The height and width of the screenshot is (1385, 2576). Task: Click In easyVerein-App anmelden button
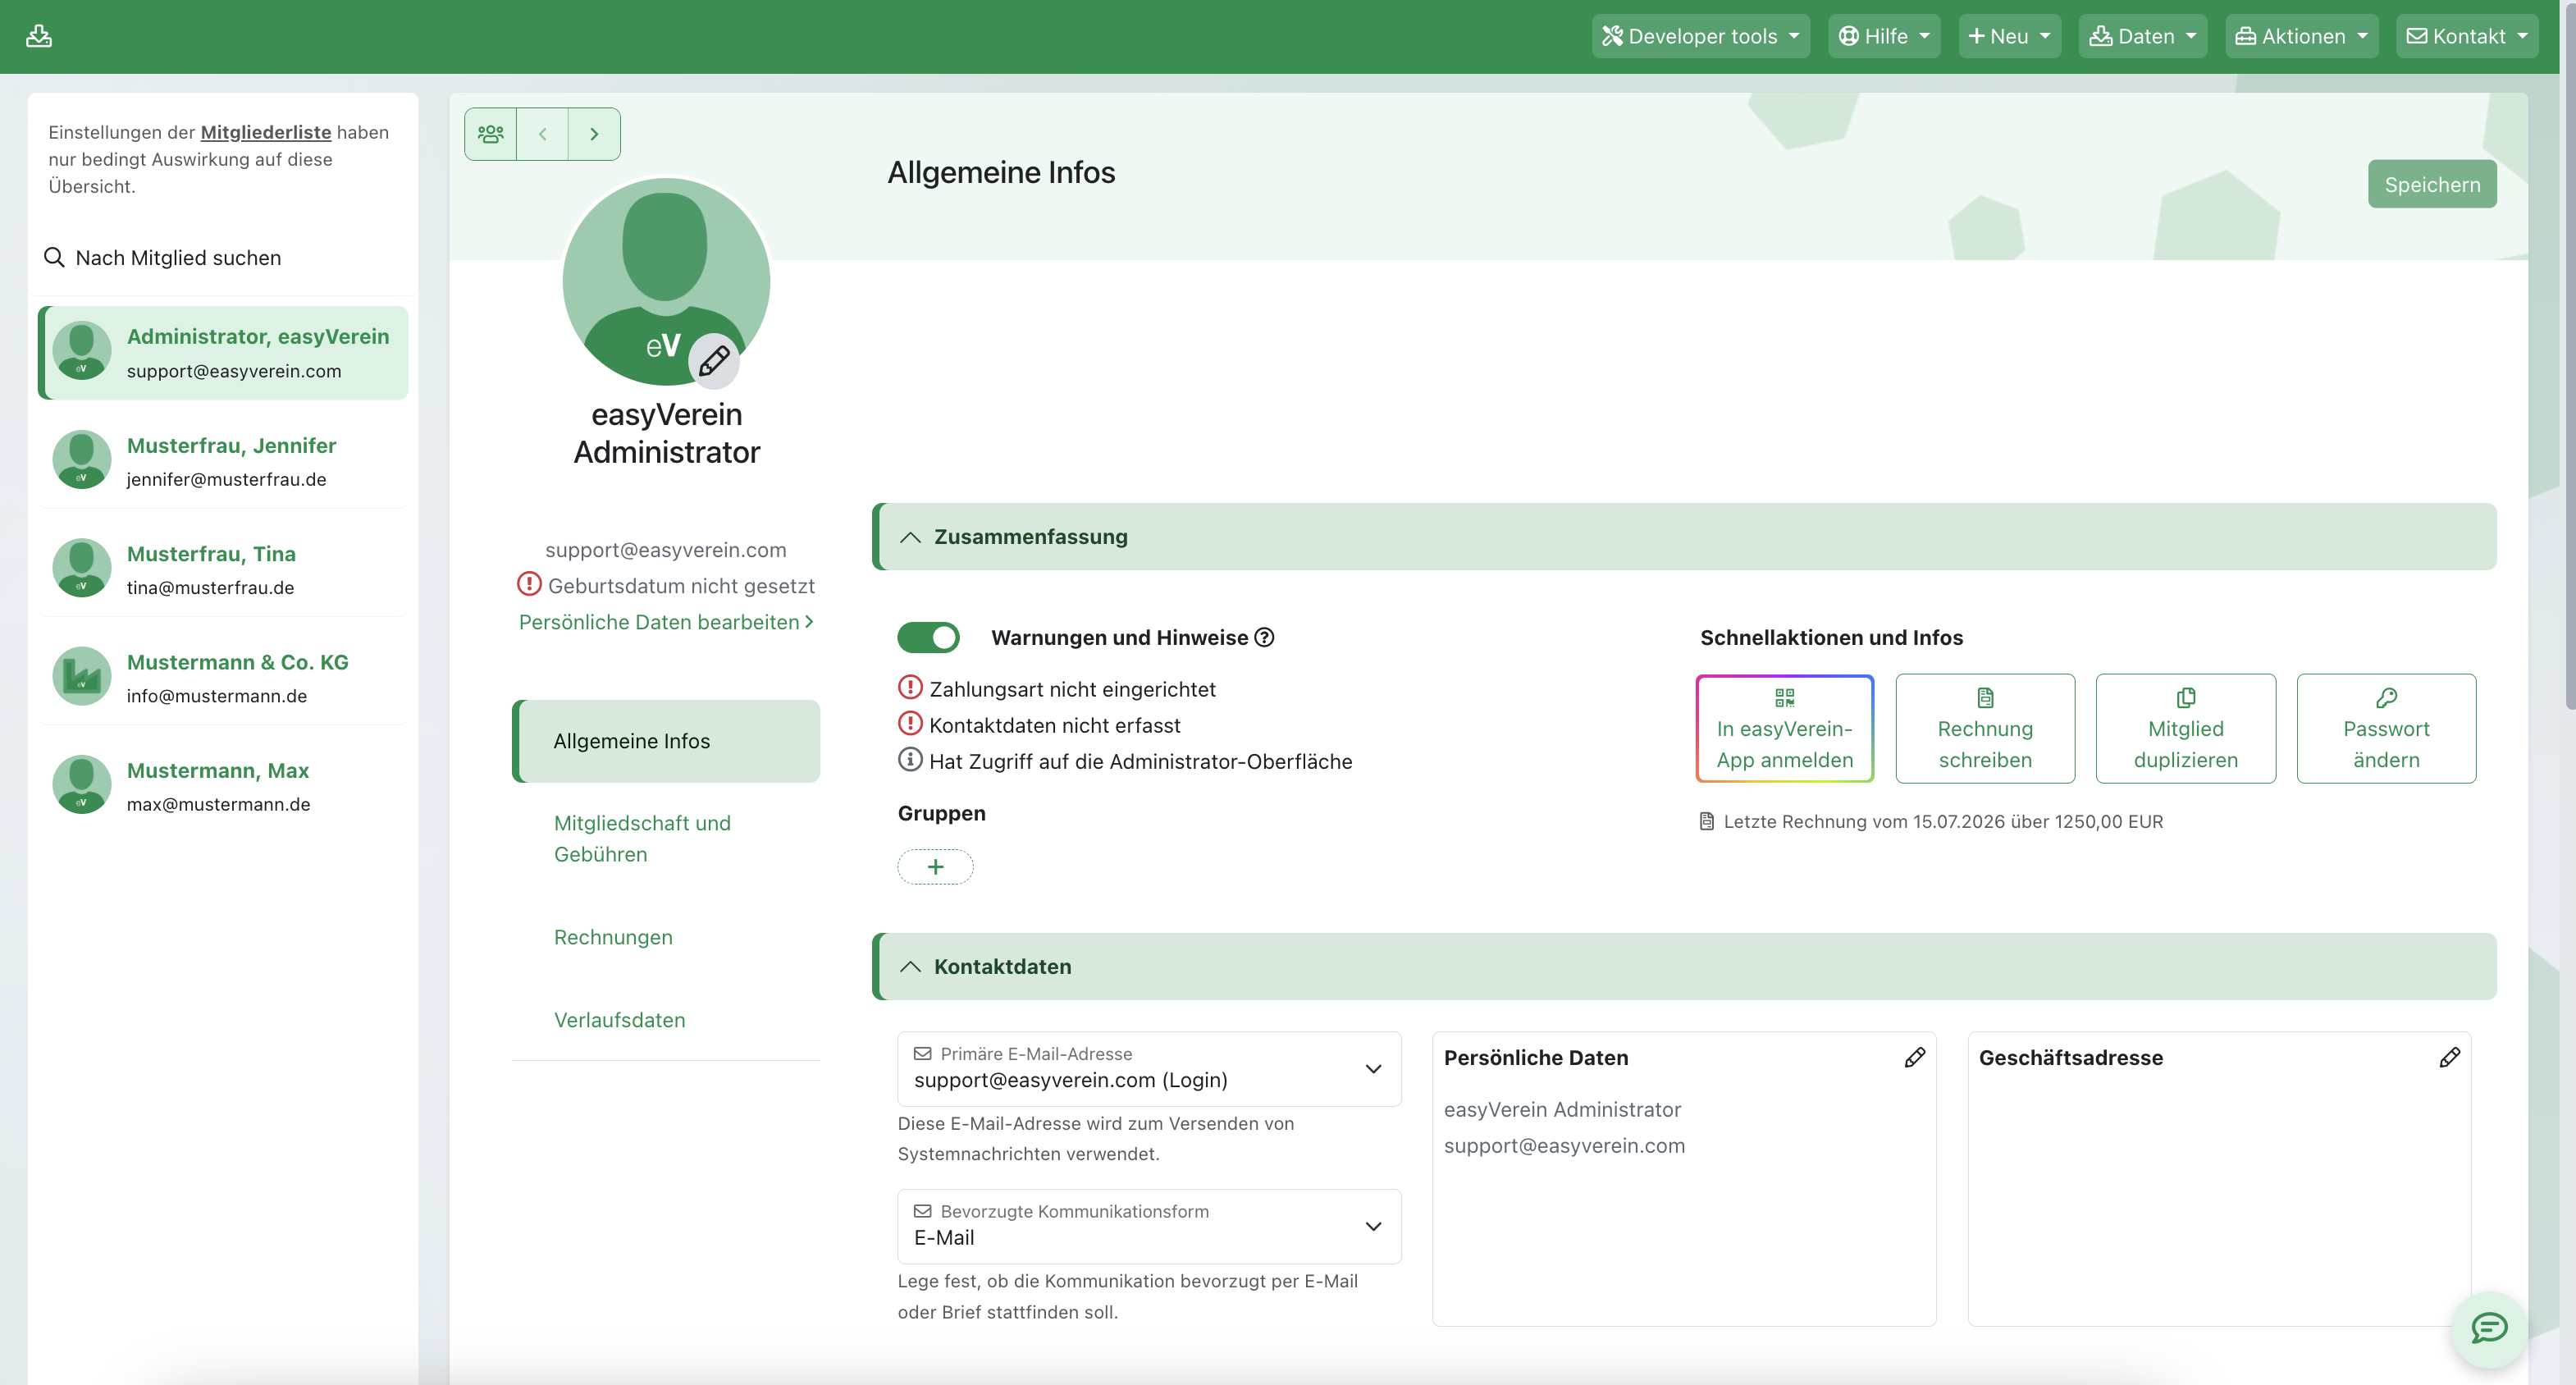(1785, 728)
